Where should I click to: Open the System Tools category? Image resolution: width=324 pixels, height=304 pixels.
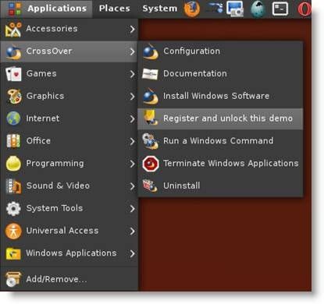(69, 208)
